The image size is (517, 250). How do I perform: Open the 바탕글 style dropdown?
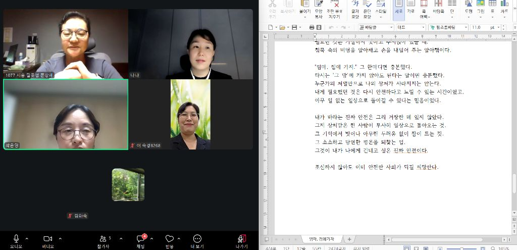[x=376, y=27]
